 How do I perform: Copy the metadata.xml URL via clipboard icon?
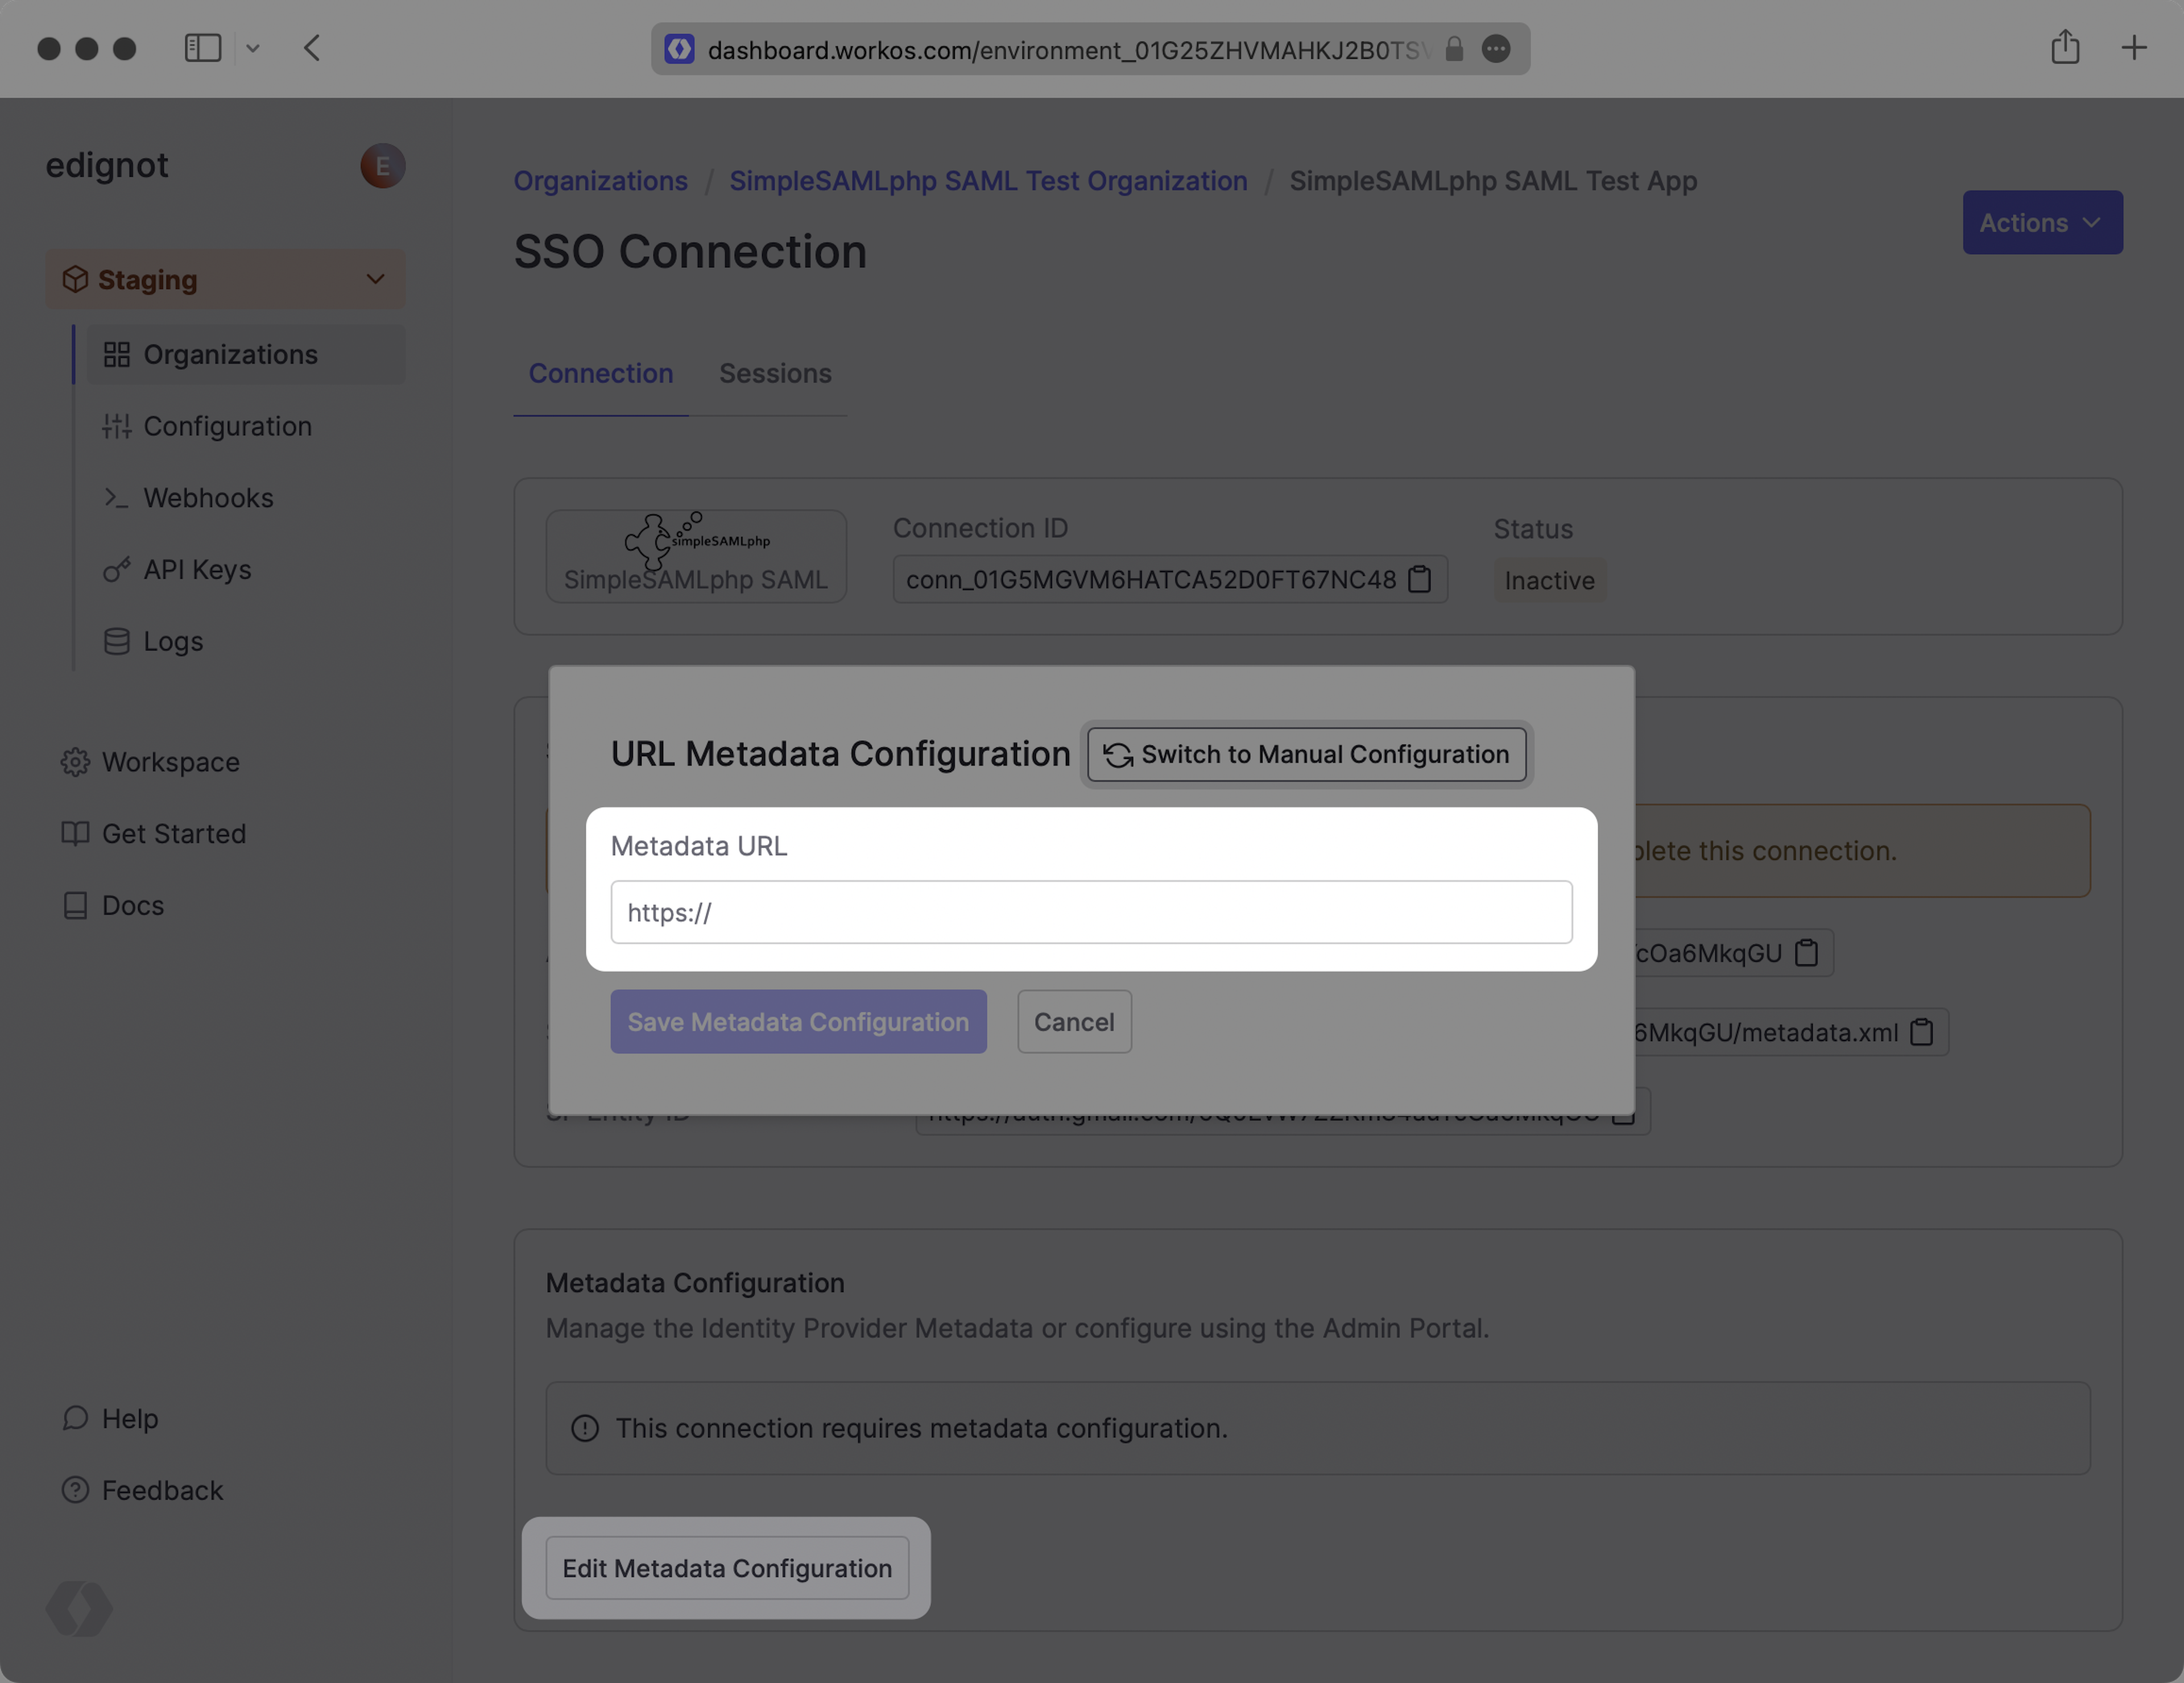tap(1921, 1033)
